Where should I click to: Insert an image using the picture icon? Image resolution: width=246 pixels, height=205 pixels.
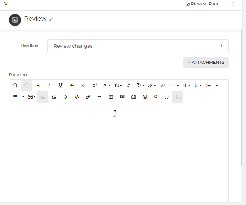click(122, 97)
